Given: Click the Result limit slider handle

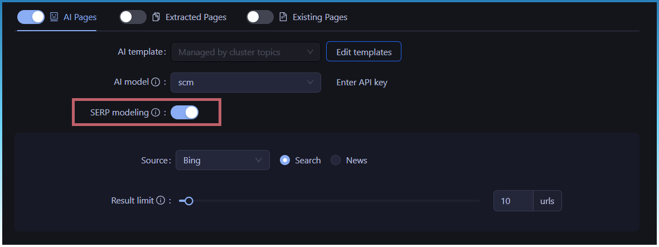Looking at the screenshot, I should (x=189, y=201).
